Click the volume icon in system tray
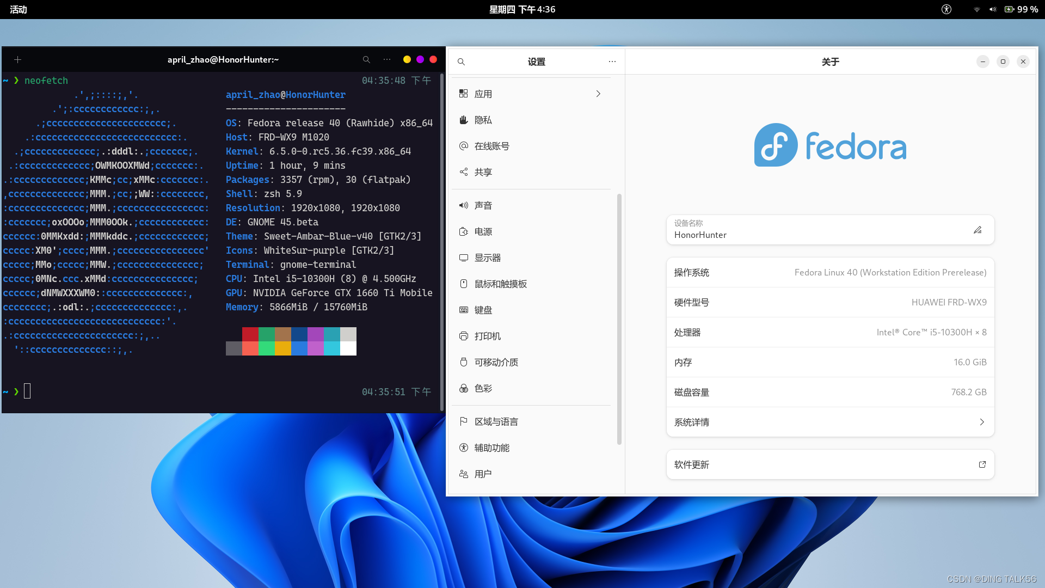 [993, 9]
